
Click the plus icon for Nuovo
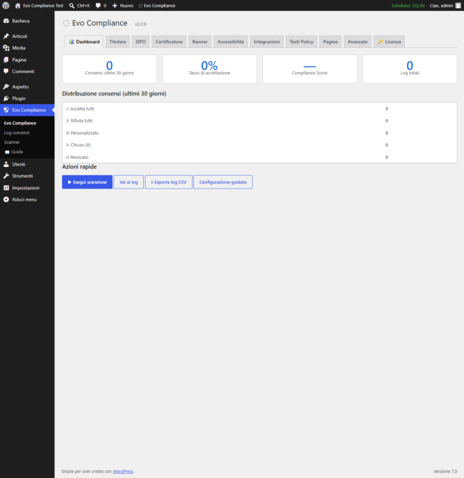click(x=115, y=5)
